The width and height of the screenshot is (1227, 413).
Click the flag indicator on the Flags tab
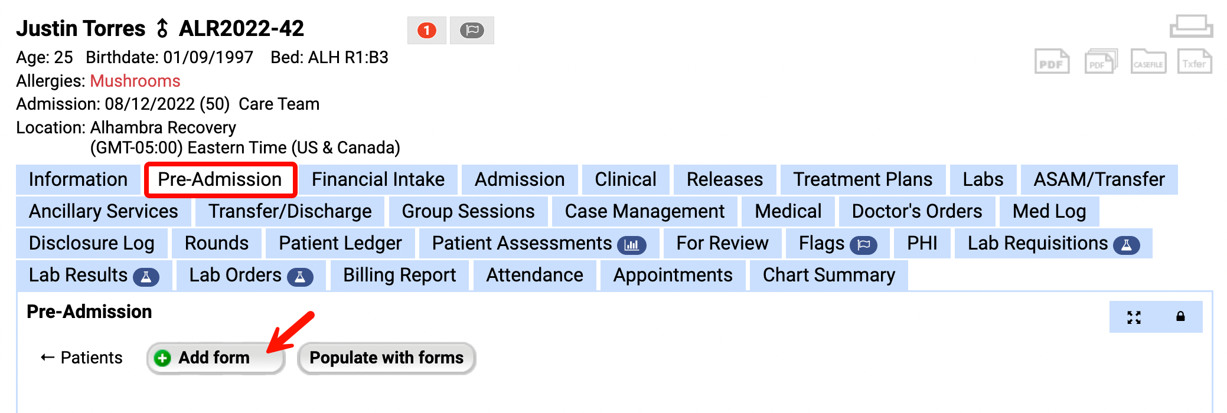click(864, 243)
